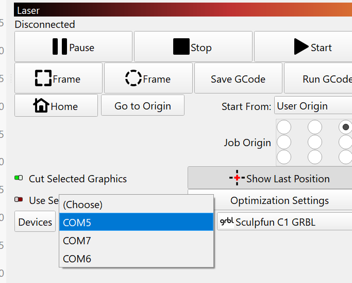352x283 pixels.
Task: Home the laser head
Action: [x=56, y=106]
